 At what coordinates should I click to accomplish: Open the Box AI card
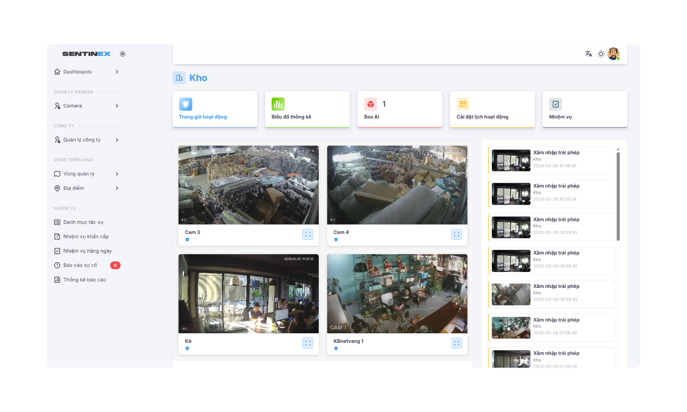click(399, 109)
